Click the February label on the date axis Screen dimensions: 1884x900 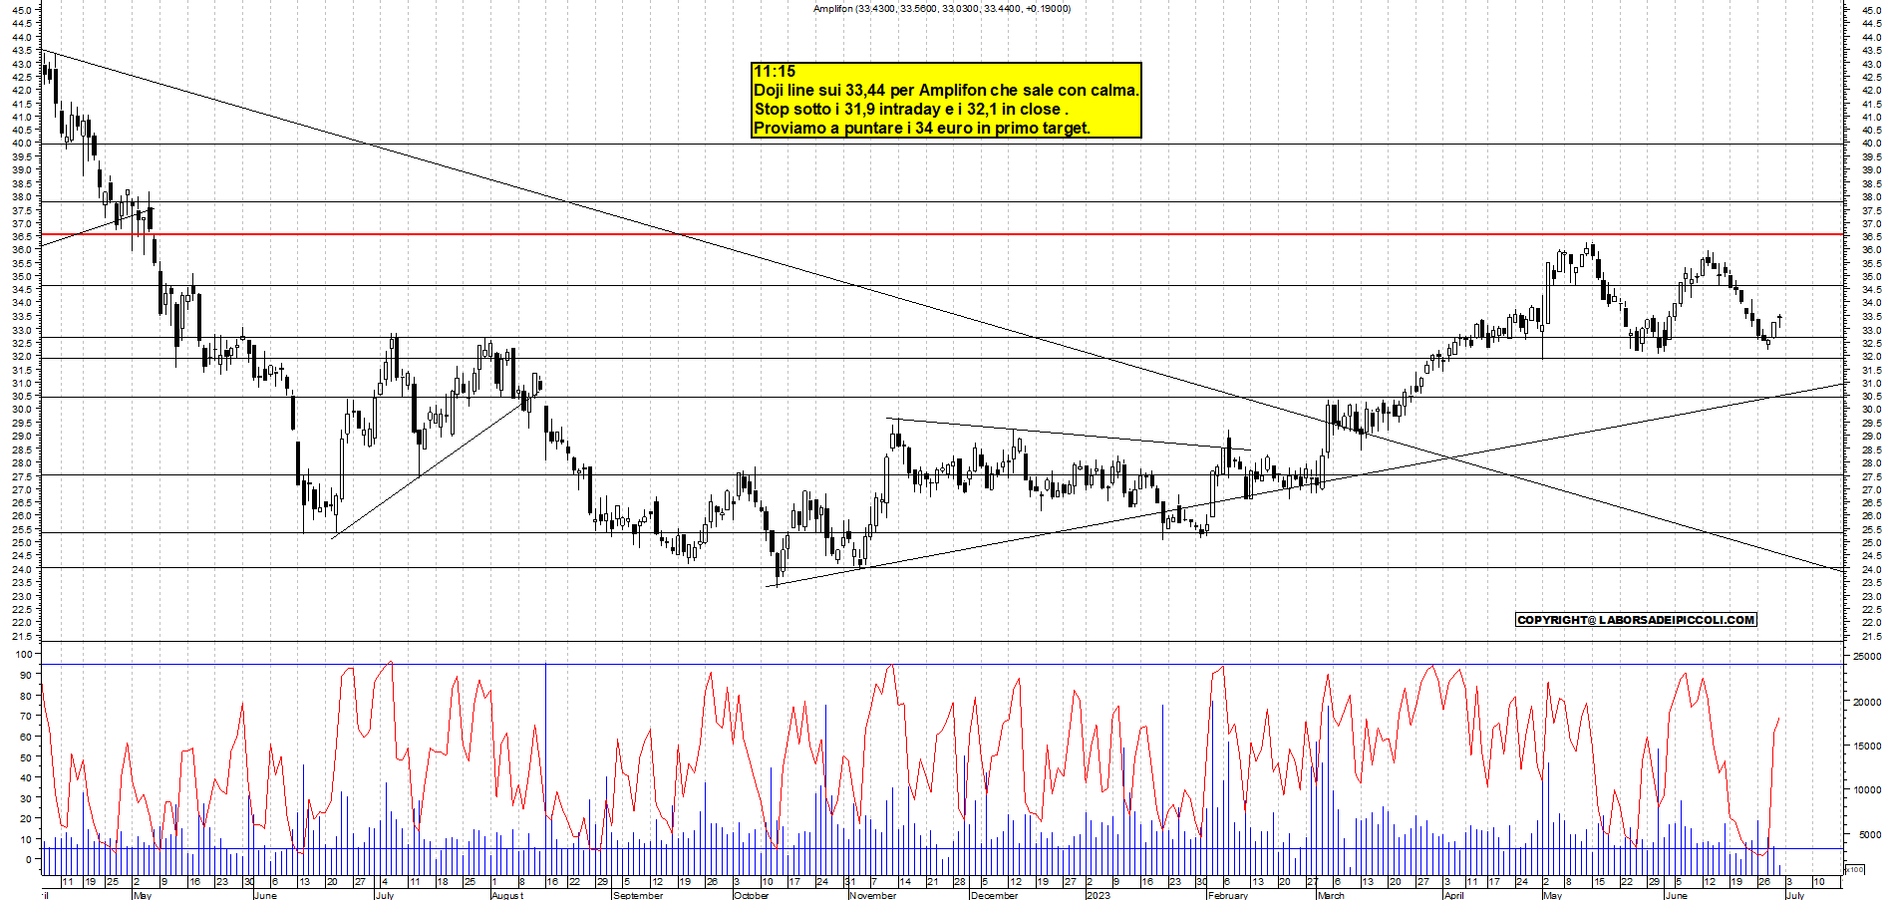(x=1227, y=895)
